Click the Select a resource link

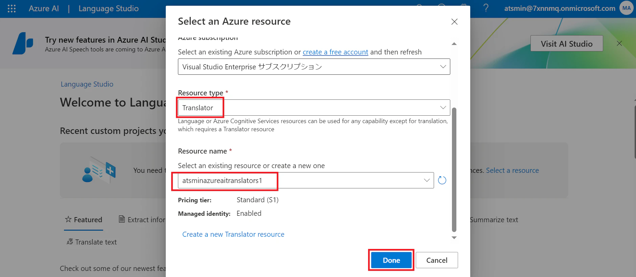tap(513, 170)
